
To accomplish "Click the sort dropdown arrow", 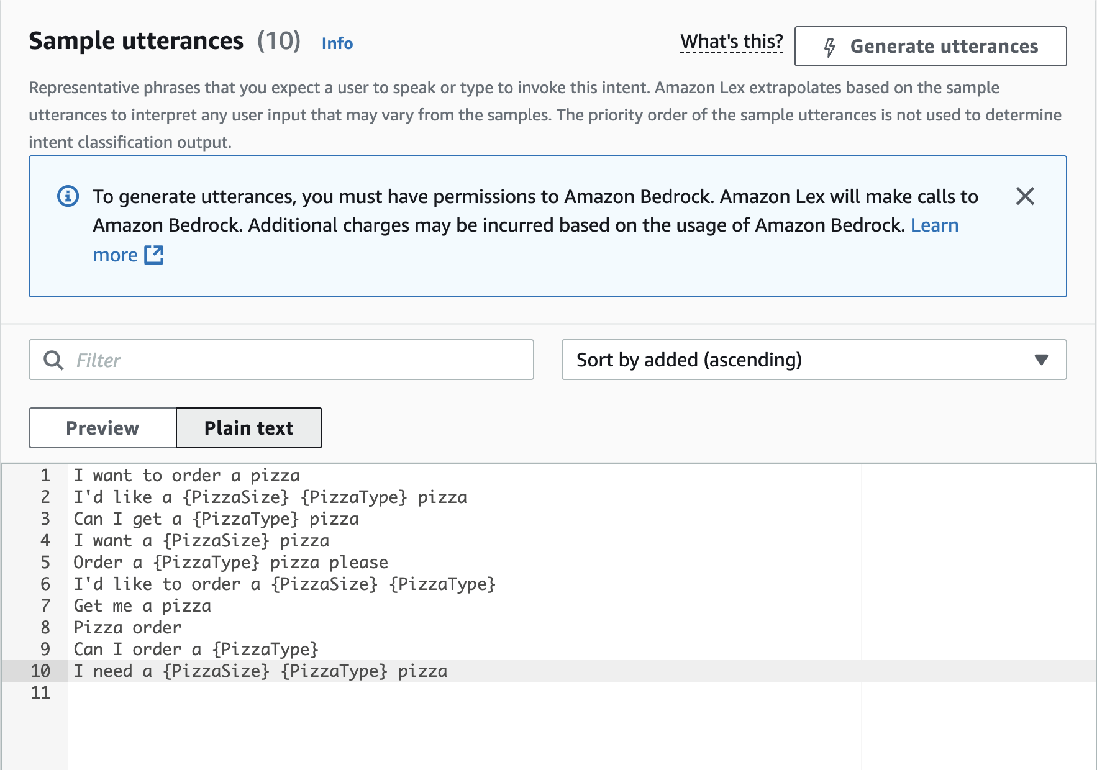I will (1041, 360).
